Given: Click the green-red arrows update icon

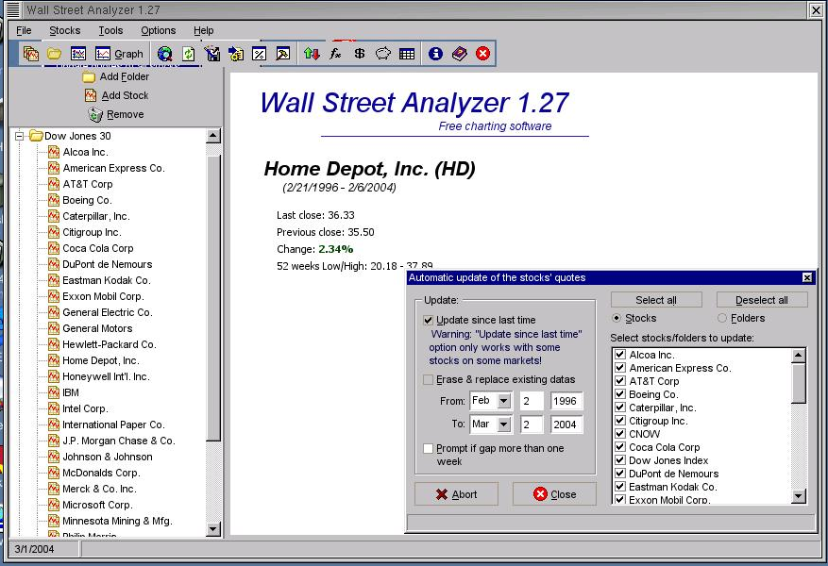Looking at the screenshot, I should [x=312, y=54].
